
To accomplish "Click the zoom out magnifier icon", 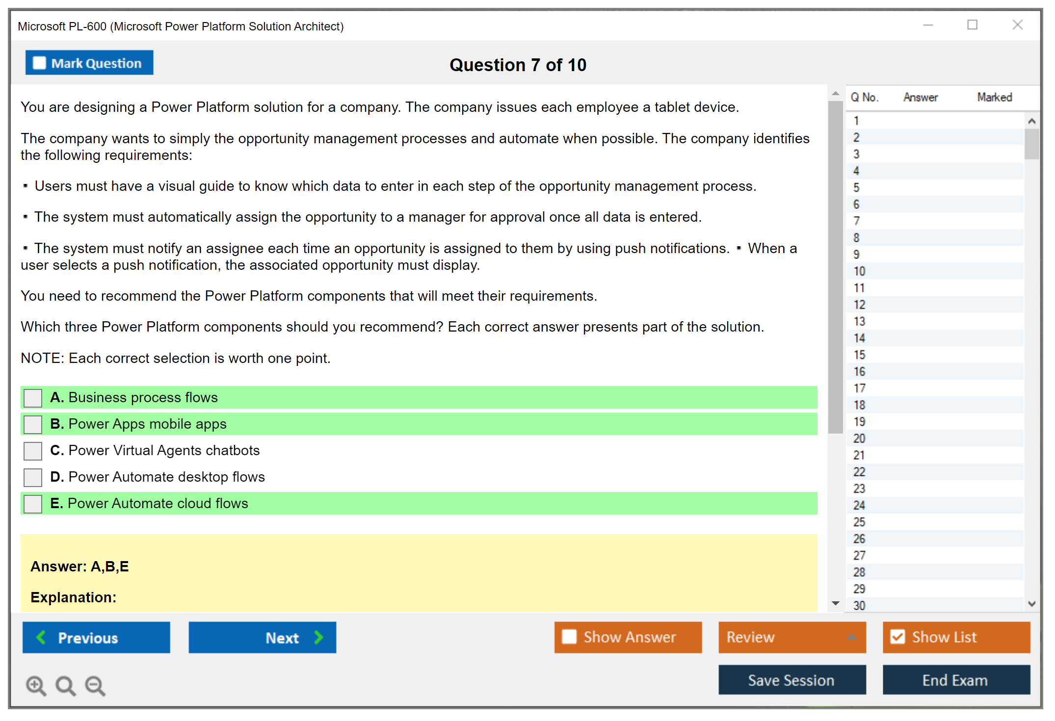I will [x=95, y=685].
